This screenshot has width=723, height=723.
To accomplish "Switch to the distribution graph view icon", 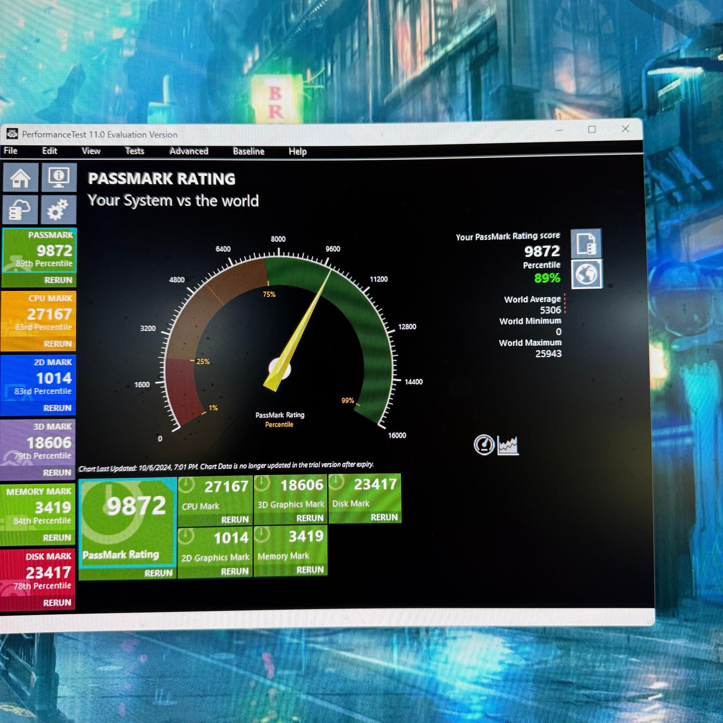I will (x=508, y=445).
